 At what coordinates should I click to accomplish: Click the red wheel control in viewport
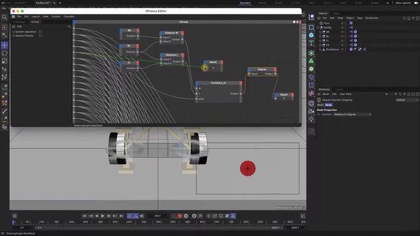tap(248, 168)
